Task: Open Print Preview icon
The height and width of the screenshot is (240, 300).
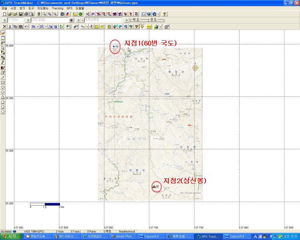Action: click(x=32, y=14)
